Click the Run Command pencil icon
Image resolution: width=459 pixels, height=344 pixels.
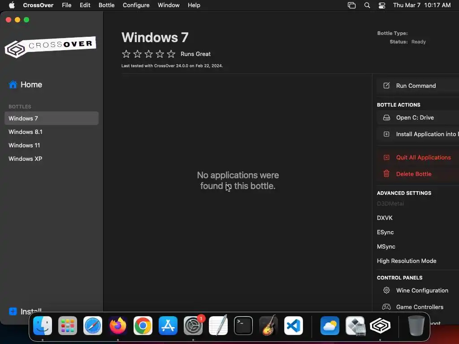[x=386, y=86]
